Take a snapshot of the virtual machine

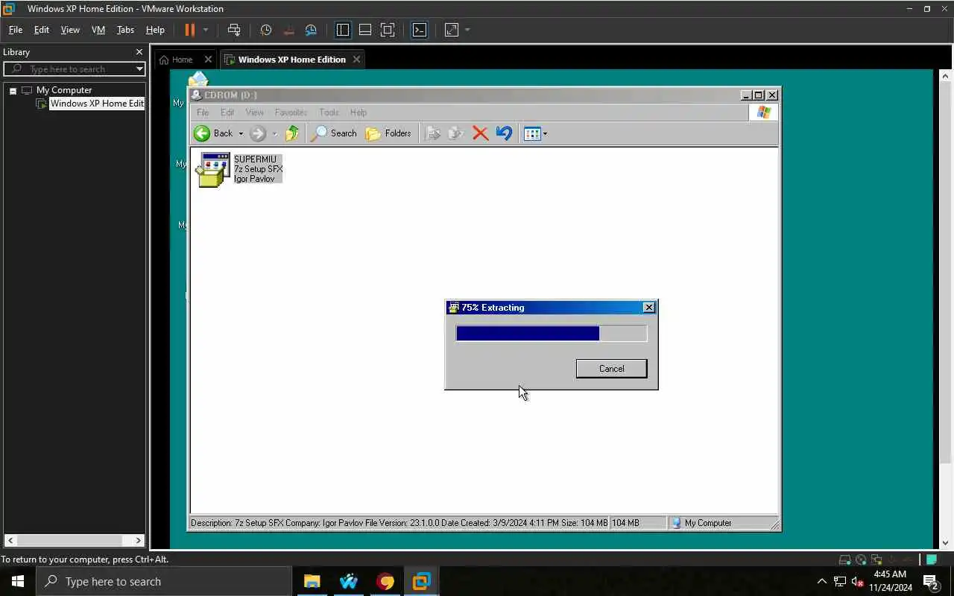point(266,30)
